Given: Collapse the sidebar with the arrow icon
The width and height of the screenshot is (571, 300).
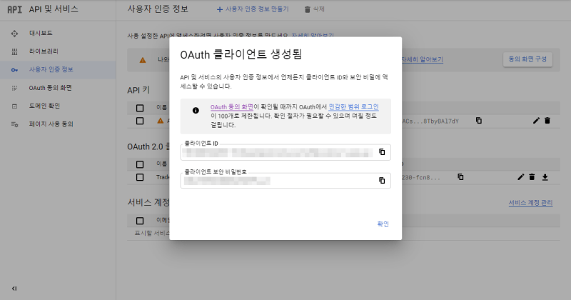Looking at the screenshot, I should (14, 289).
